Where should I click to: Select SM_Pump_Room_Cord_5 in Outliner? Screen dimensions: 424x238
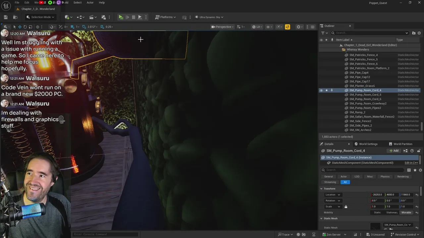pos(365,95)
